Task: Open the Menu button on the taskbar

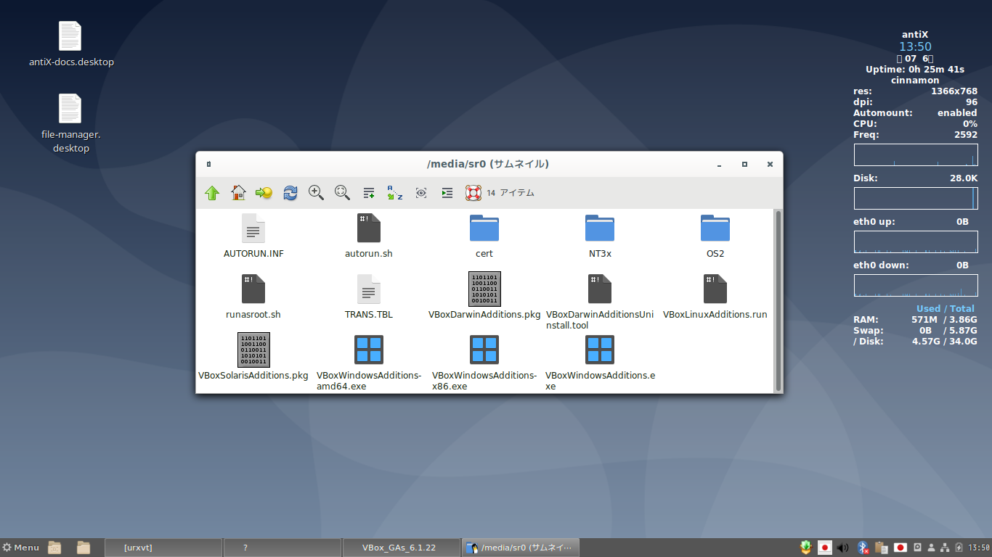Action: pyautogui.click(x=20, y=548)
